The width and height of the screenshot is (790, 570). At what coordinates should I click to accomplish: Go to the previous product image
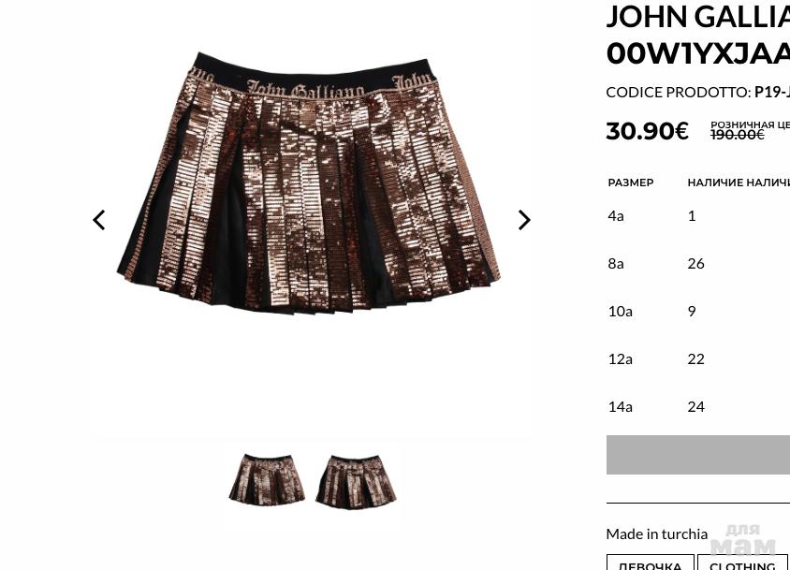coord(99,220)
